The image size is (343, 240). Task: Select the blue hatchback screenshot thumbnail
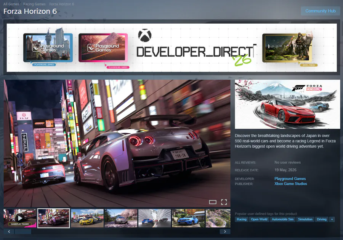click(188, 218)
